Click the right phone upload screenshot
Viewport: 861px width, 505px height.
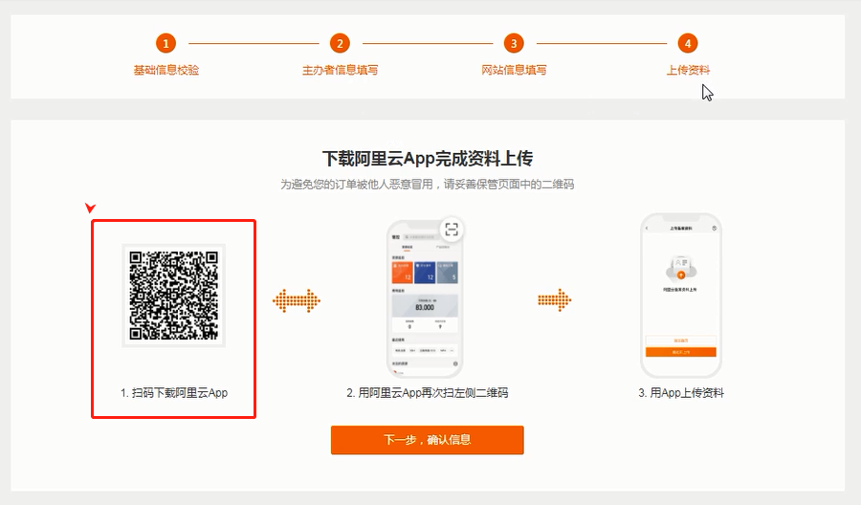click(680, 296)
